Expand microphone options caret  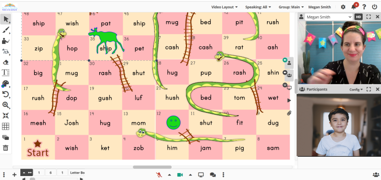pos(169,175)
